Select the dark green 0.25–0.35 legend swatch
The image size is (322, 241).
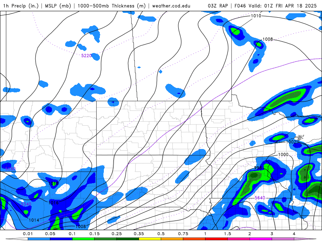pyautogui.click(x=128, y=239)
